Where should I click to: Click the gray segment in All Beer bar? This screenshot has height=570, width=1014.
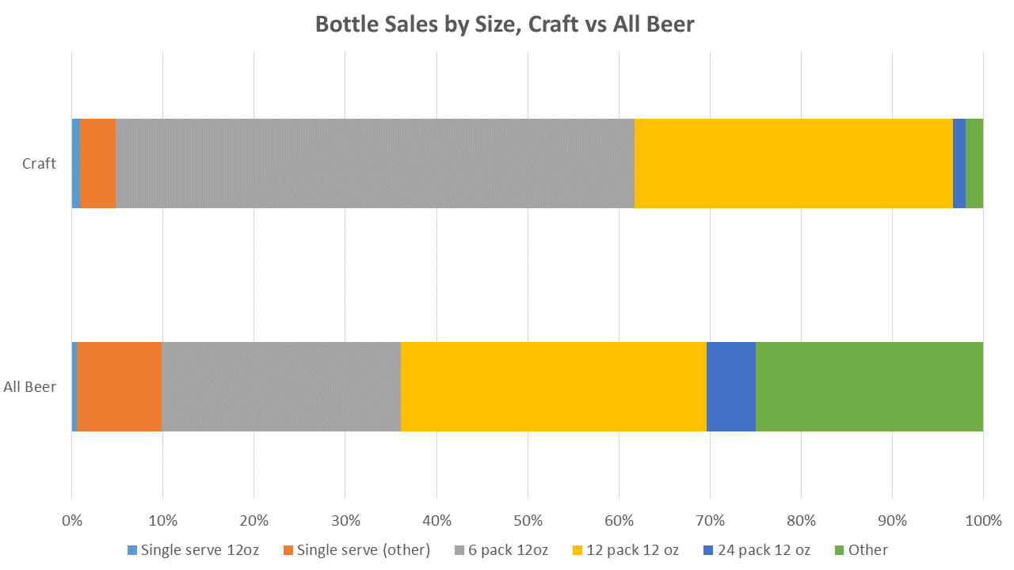pos(281,386)
